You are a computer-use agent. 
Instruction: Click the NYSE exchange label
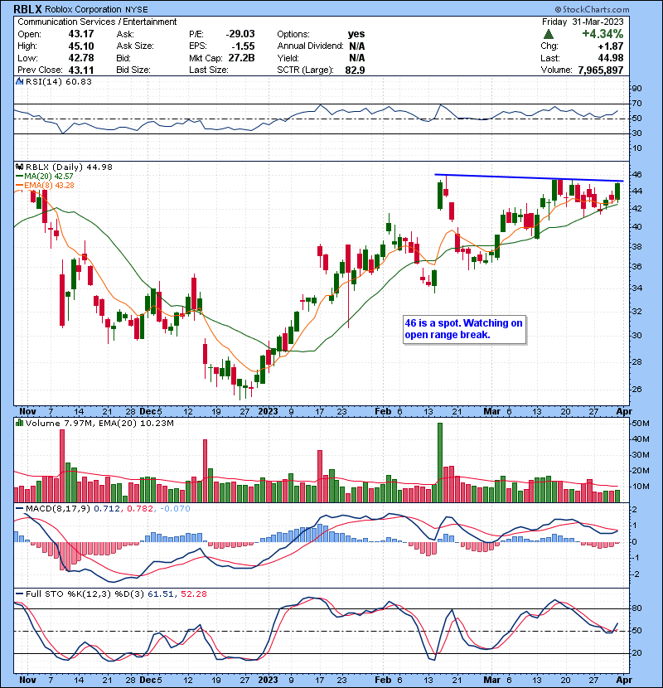pos(137,10)
